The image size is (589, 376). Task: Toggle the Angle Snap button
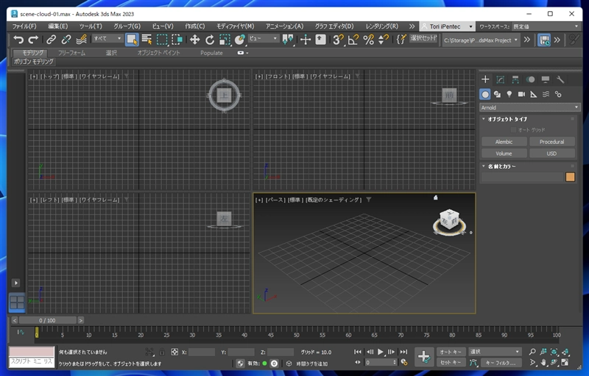click(353, 40)
